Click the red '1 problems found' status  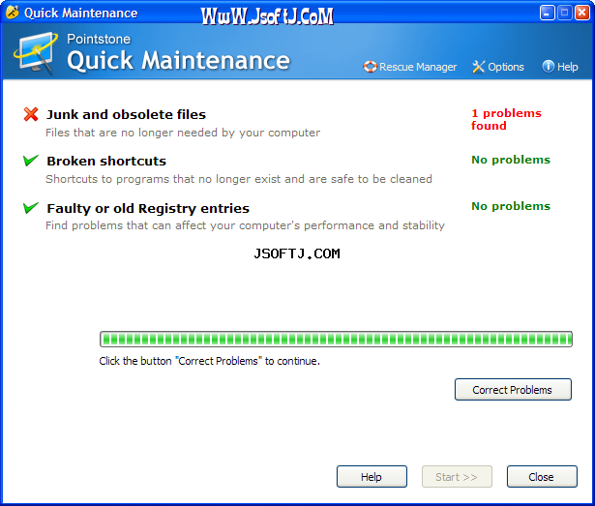tap(506, 119)
